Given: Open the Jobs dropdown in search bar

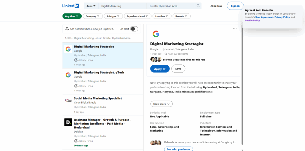Looking at the screenshot, I should pos(91,6).
